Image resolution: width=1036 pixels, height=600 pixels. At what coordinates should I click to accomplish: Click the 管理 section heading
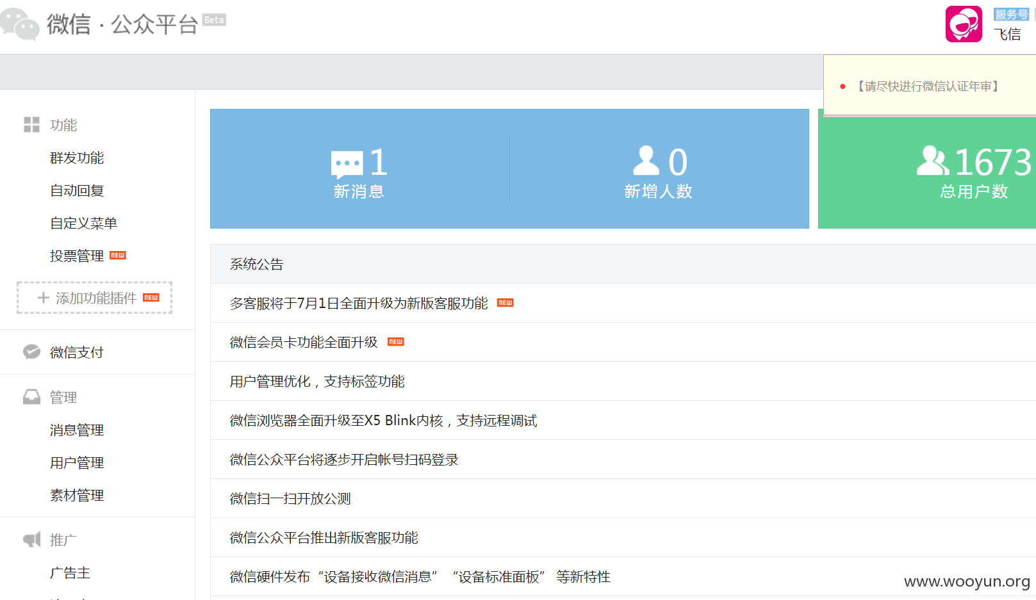(63, 398)
